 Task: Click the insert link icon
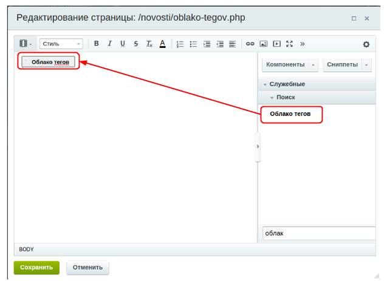click(x=250, y=44)
